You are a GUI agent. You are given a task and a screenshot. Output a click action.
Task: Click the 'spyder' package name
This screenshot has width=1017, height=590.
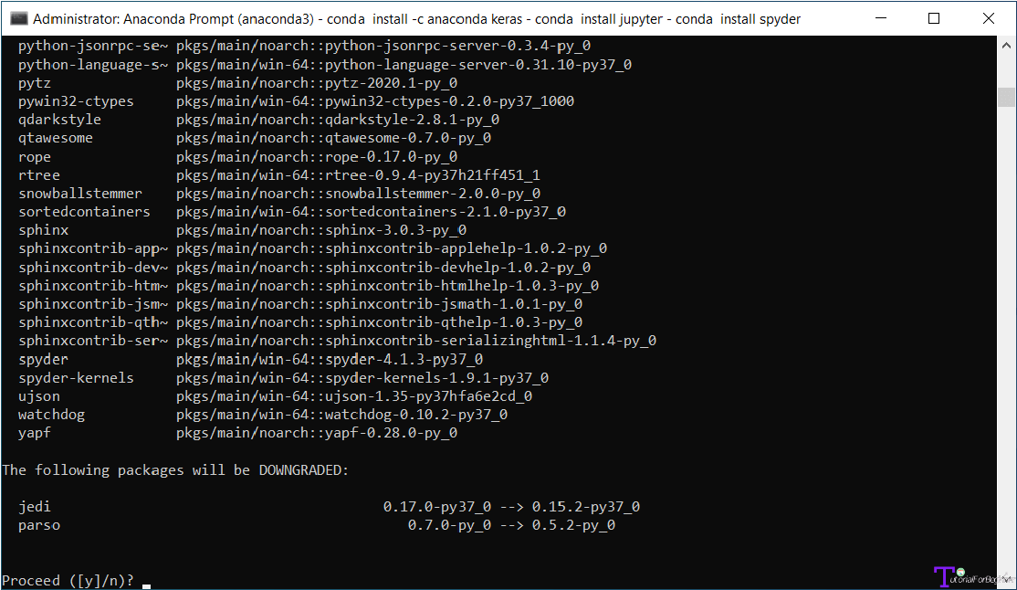(x=43, y=360)
